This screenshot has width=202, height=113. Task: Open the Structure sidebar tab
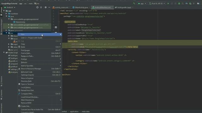click(1, 81)
